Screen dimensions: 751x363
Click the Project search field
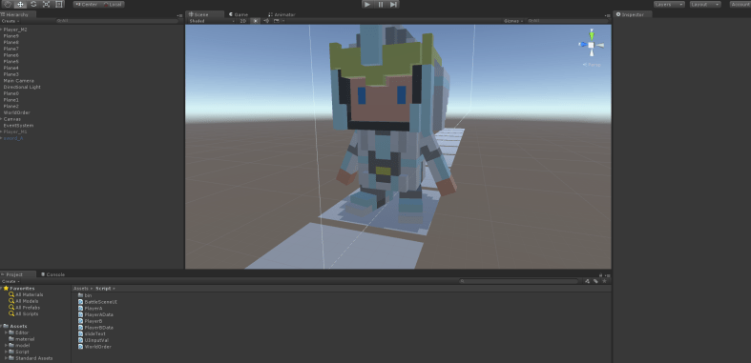[x=519, y=281]
